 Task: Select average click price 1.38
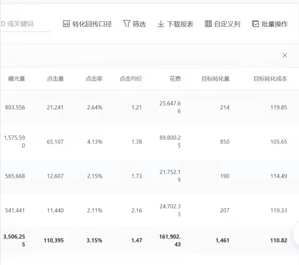point(137,142)
